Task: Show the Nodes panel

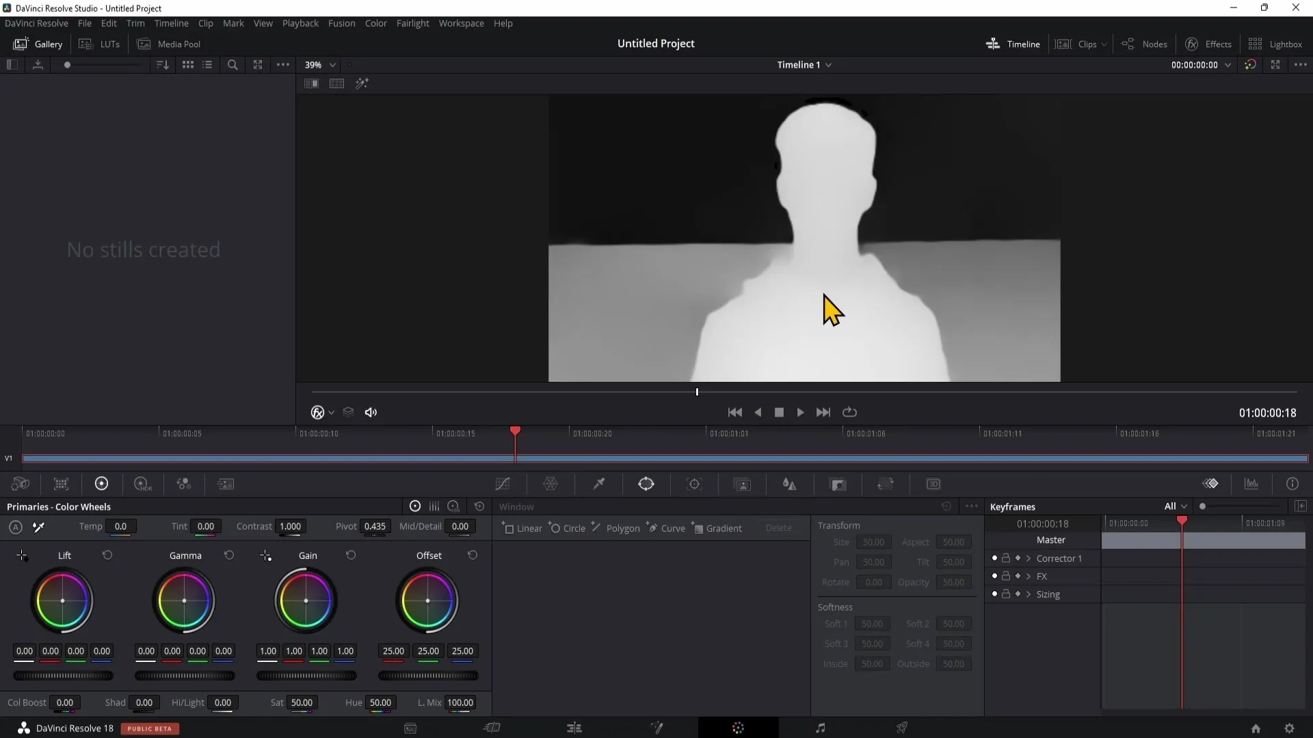Action: 1145,44
